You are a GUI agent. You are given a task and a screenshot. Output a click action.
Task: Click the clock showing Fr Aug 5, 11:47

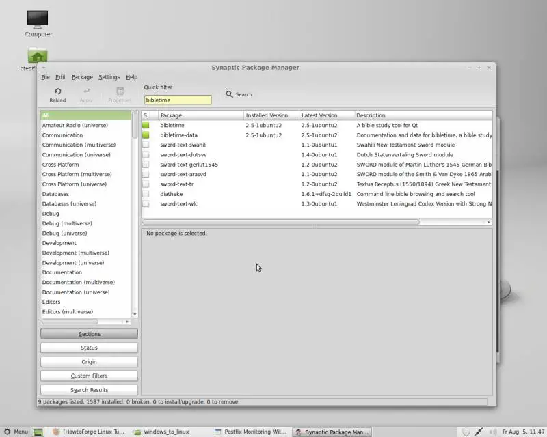523,432
